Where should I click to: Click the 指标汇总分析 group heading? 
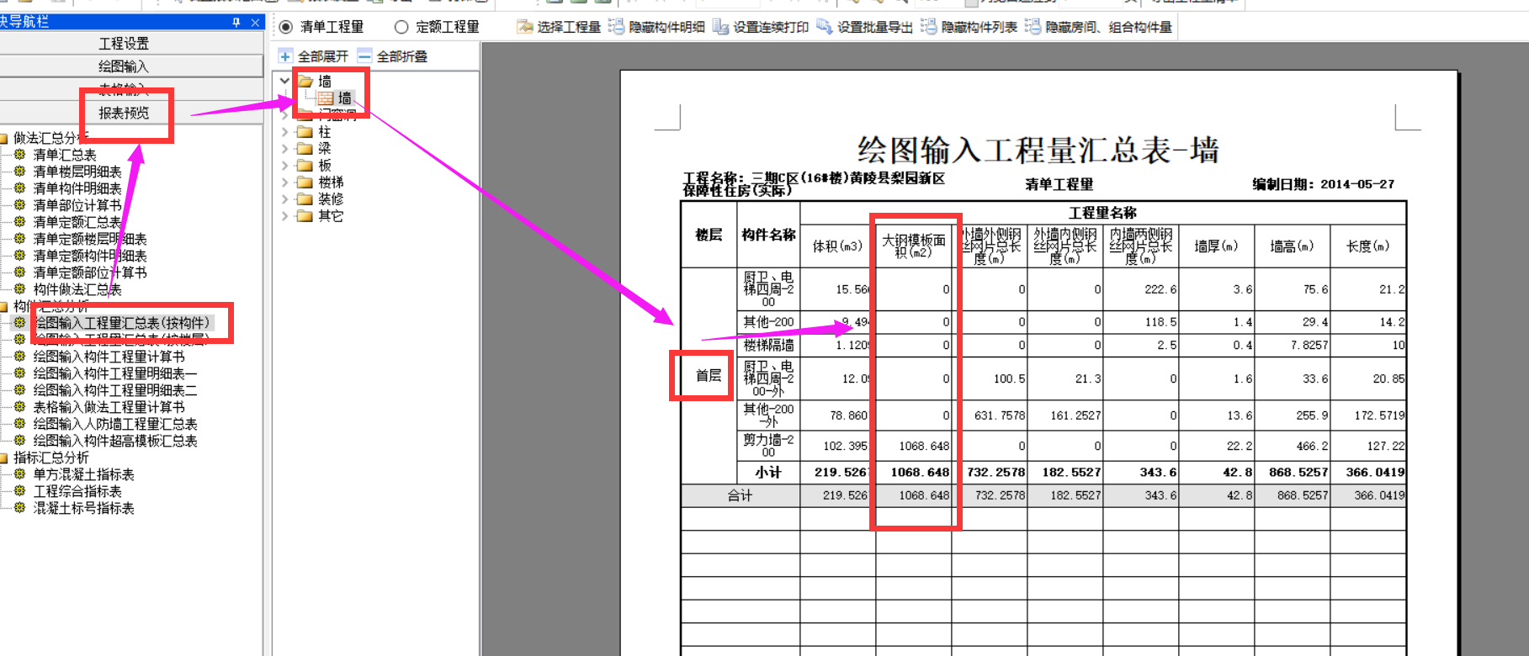[50, 458]
